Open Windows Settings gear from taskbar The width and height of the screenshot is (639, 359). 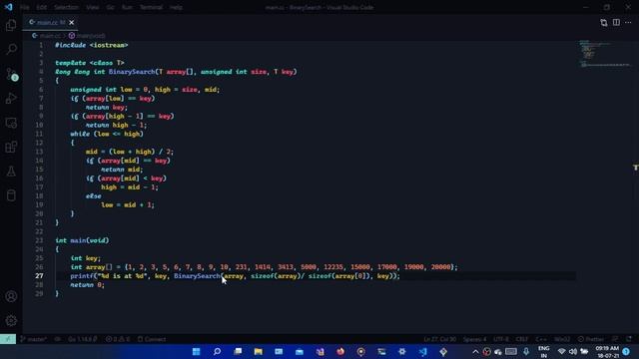(x=402, y=351)
